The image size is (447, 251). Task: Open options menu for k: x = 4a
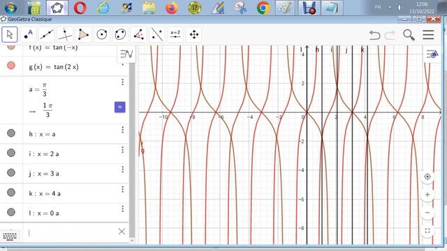(x=123, y=189)
